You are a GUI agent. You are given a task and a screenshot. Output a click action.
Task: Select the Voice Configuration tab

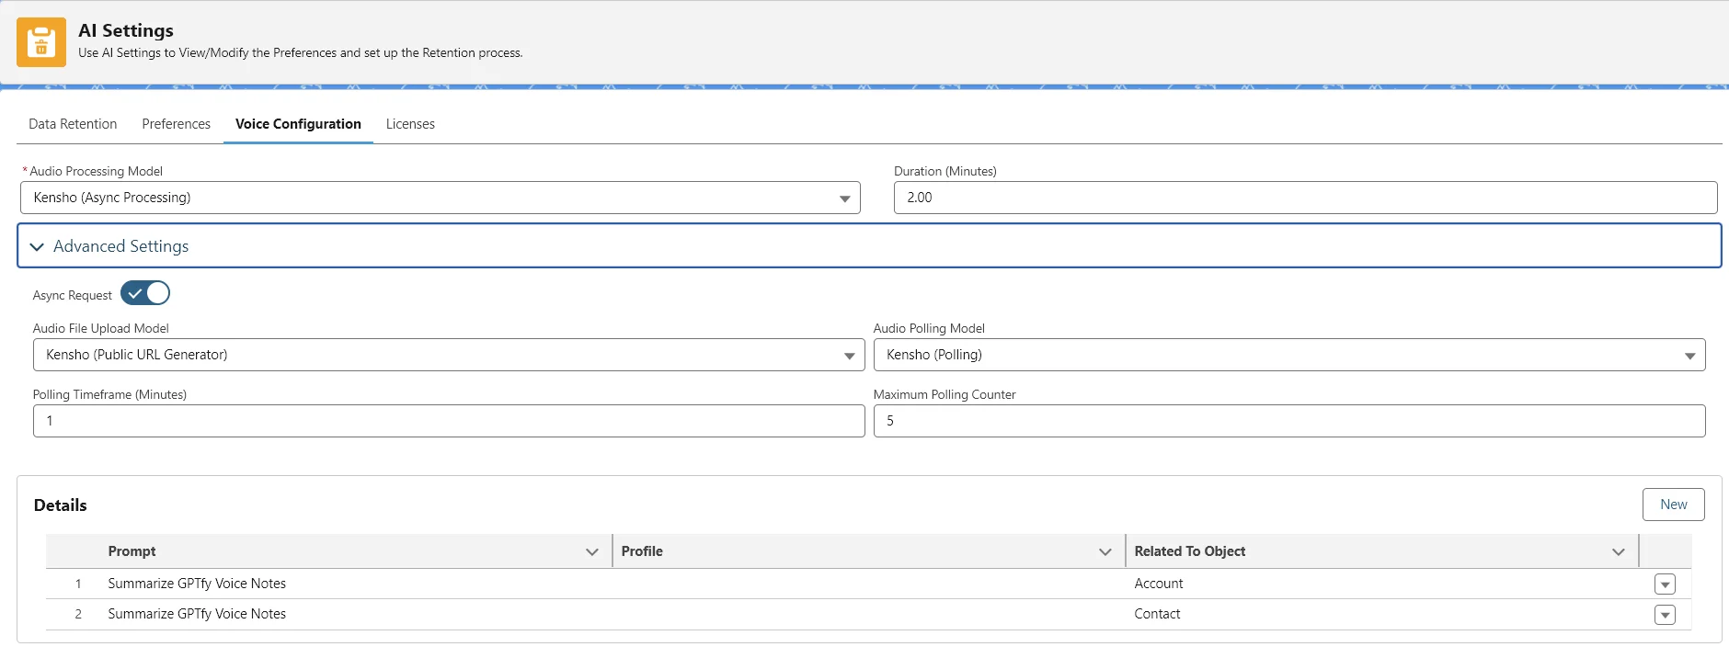[x=298, y=124]
